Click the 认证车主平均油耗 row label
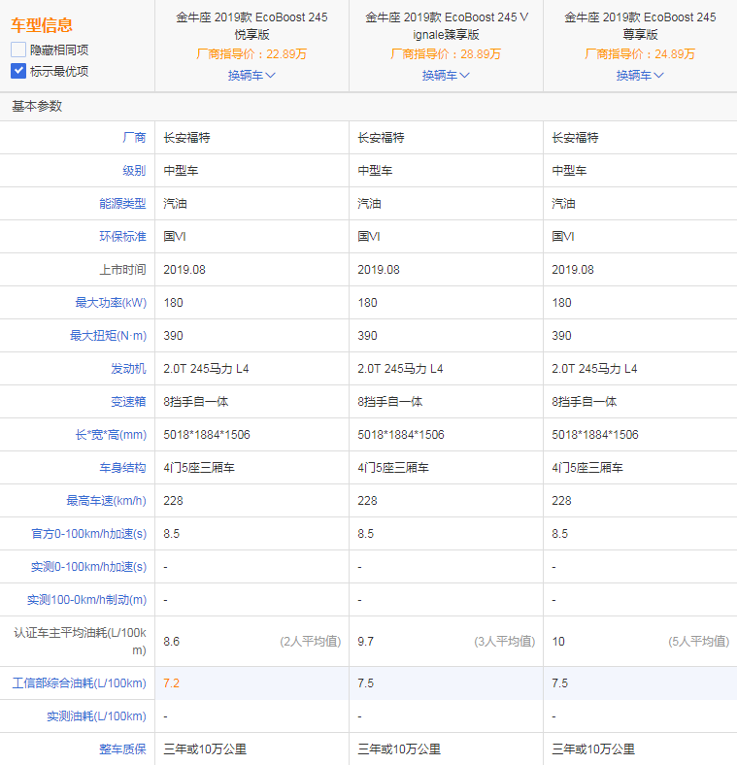This screenshot has width=737, height=765. click(80, 641)
